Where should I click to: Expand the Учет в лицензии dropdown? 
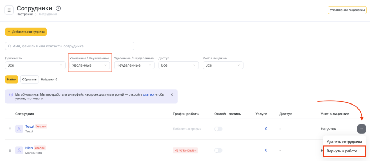click(223, 65)
